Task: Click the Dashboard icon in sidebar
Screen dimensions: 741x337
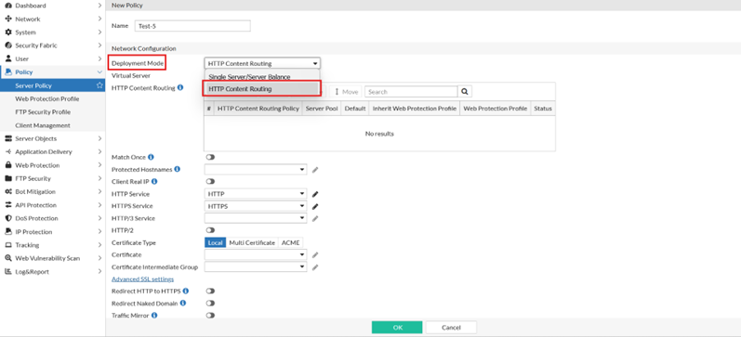Action: tap(7, 6)
